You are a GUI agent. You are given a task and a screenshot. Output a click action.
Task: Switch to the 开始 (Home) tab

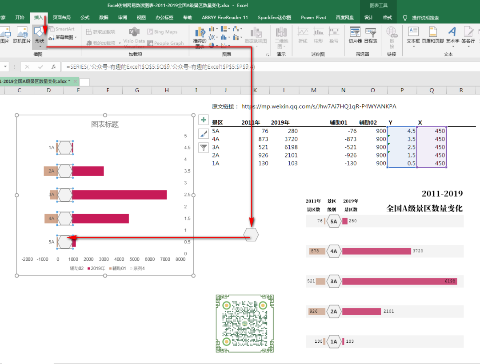[20, 17]
